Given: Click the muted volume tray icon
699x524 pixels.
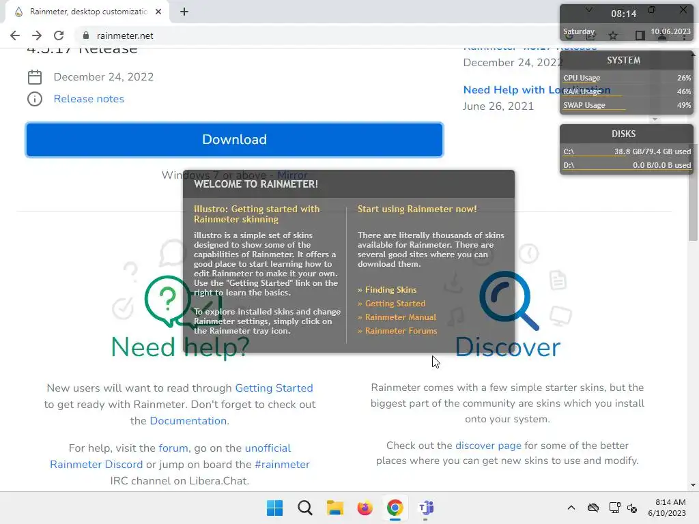Looking at the screenshot, I should [x=632, y=508].
